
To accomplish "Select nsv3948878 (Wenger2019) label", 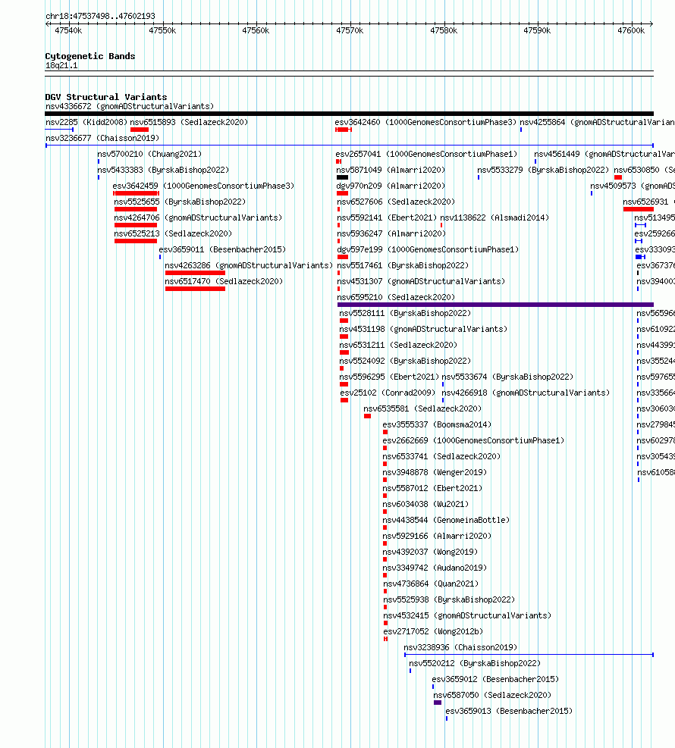I will [x=435, y=472].
